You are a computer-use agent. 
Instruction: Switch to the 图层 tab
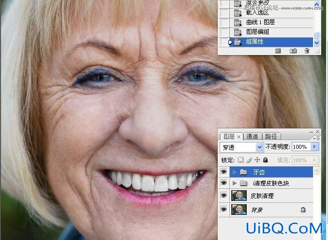coord(229,137)
